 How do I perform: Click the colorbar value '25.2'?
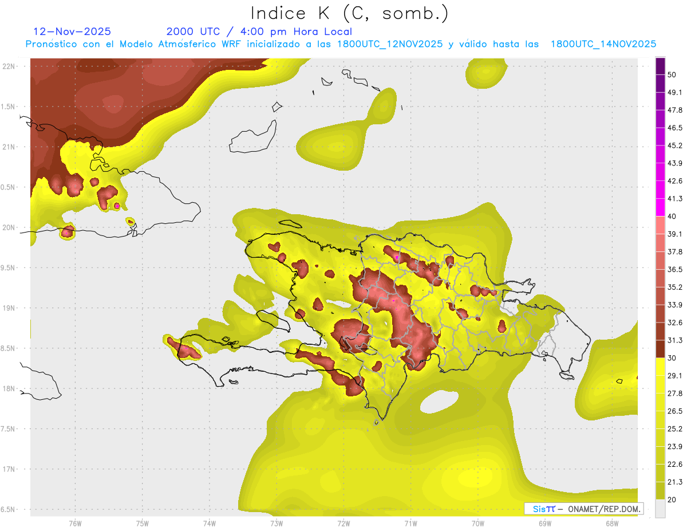coord(674,429)
